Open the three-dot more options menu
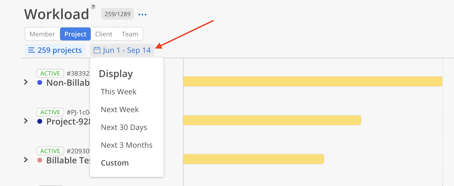454x186 pixels. tap(142, 15)
